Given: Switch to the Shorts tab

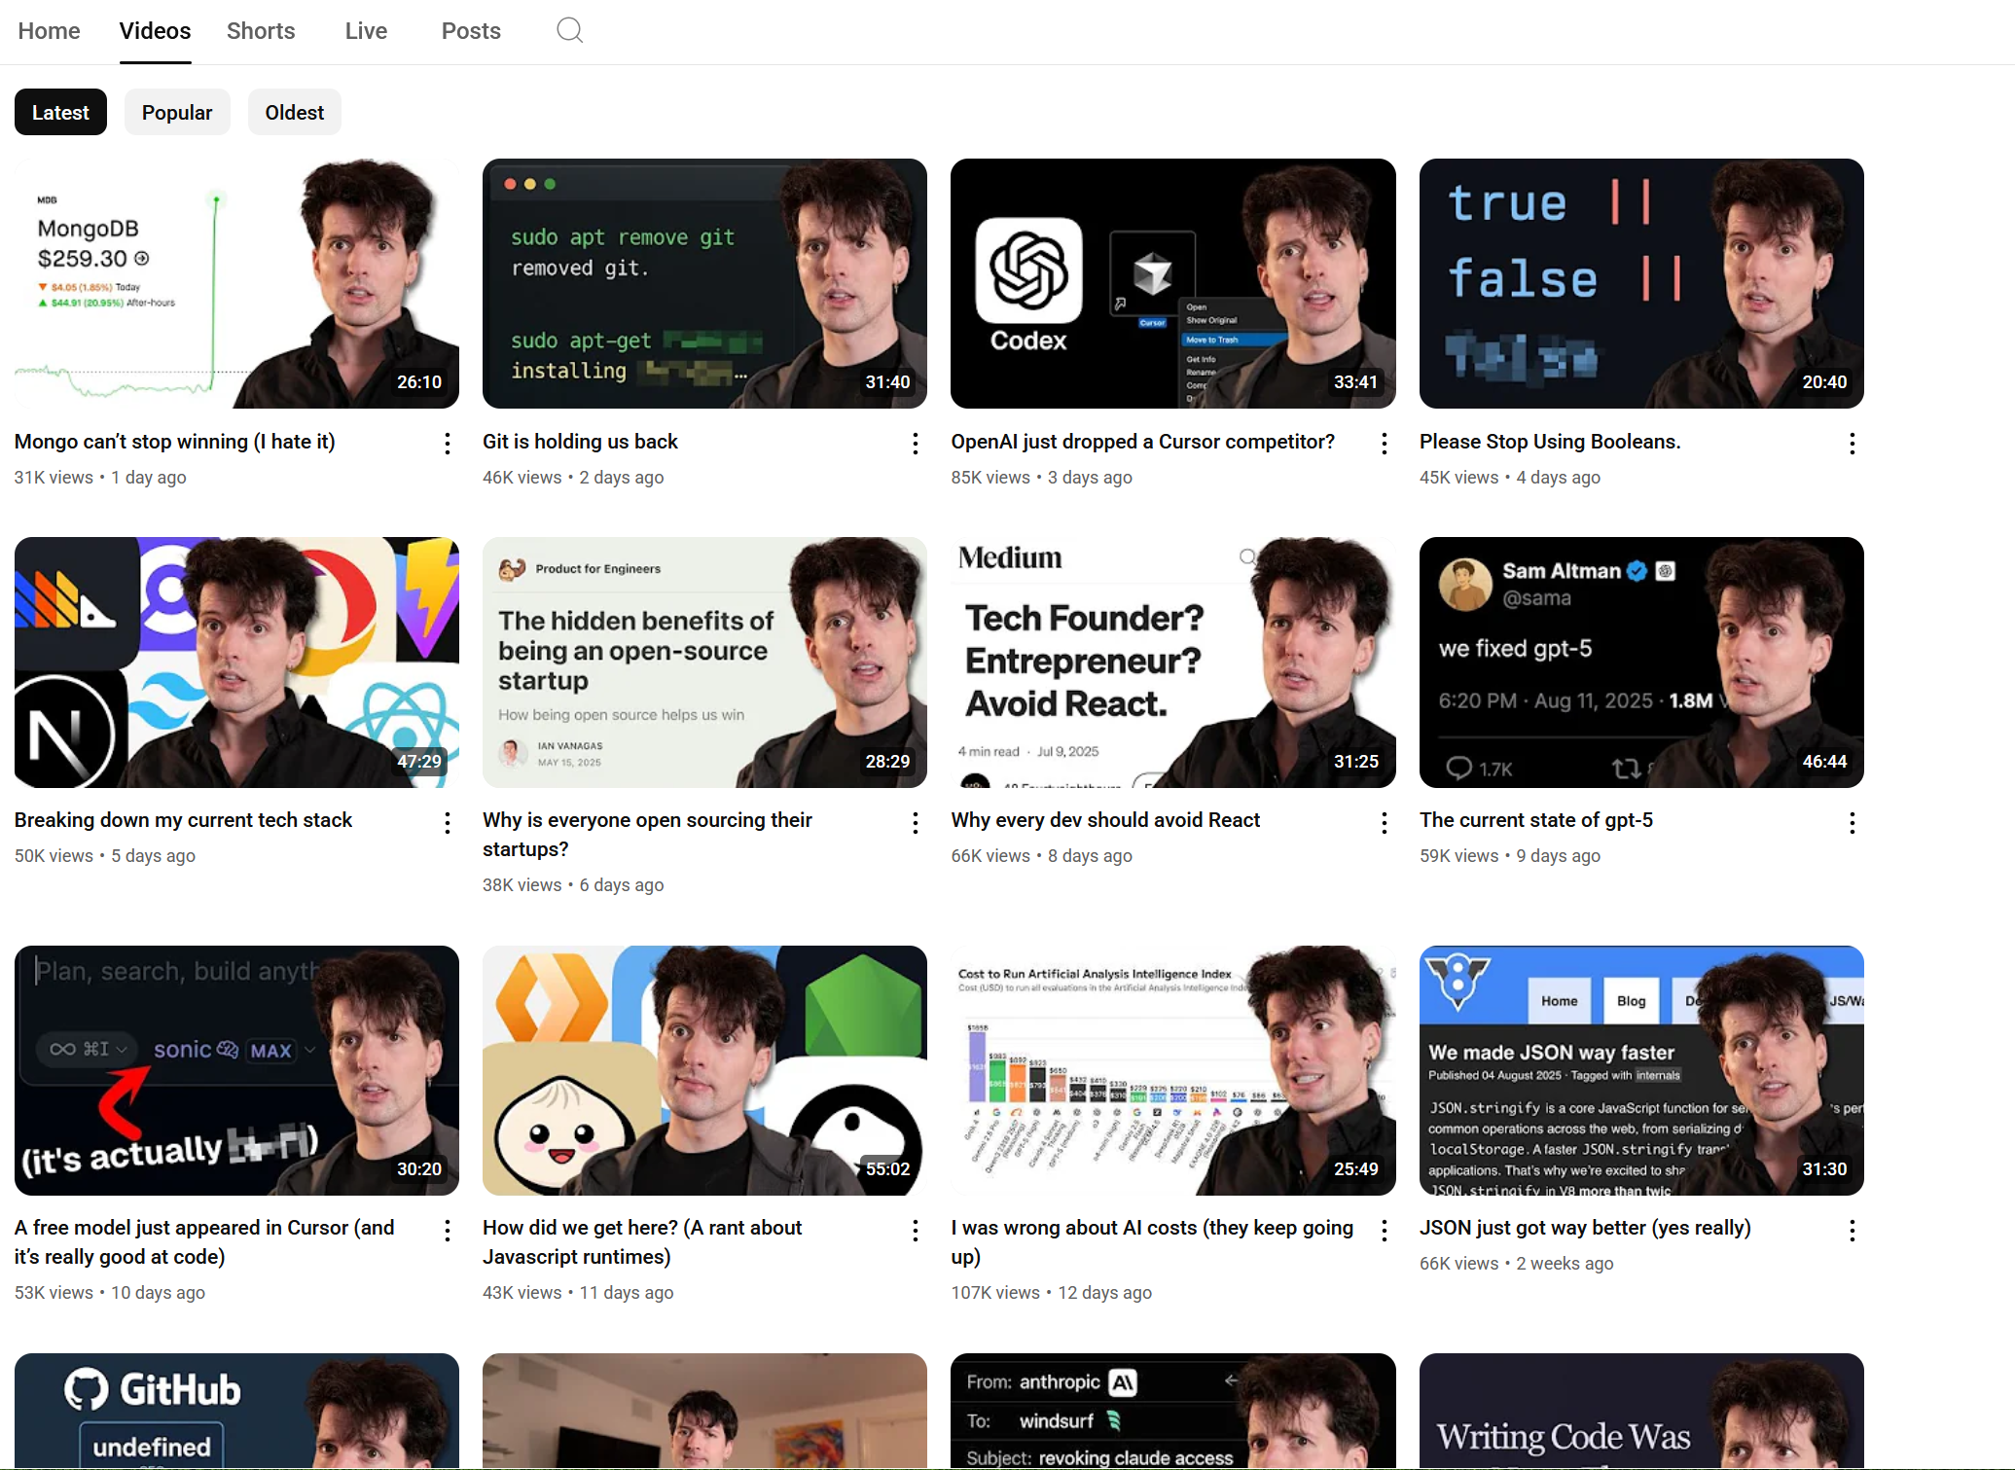Looking at the screenshot, I should 261,31.
